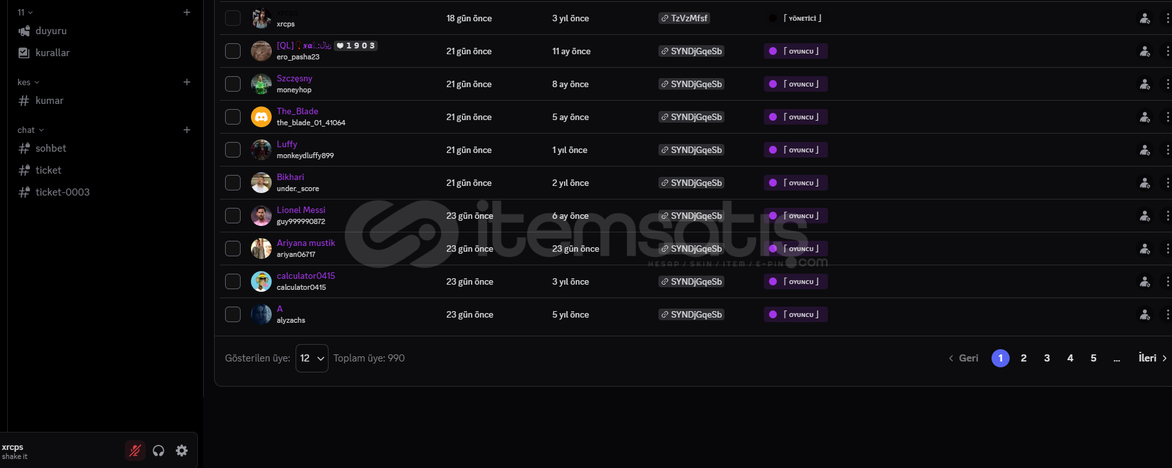
Task: Go to page 3 of members
Action: click(x=1047, y=358)
